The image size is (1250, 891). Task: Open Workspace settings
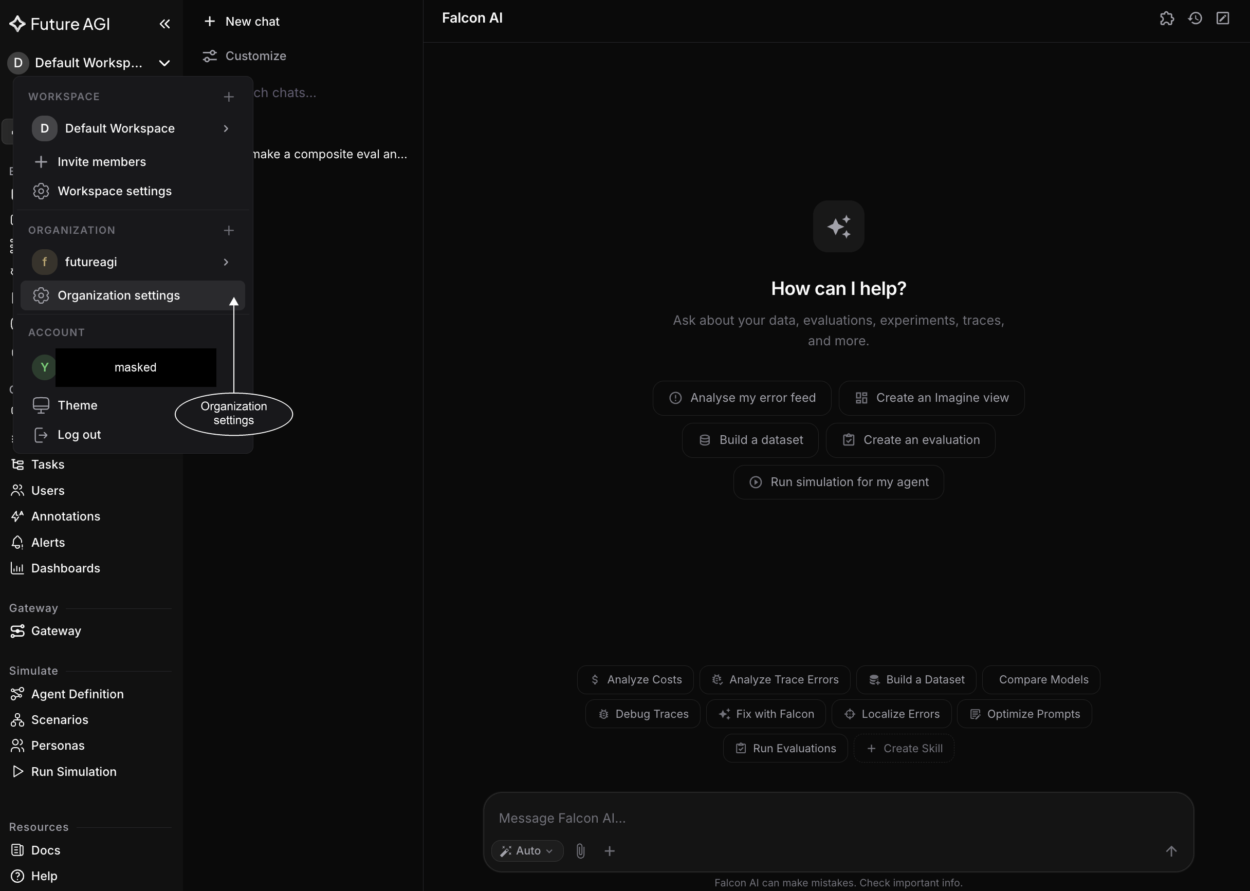tap(133, 191)
